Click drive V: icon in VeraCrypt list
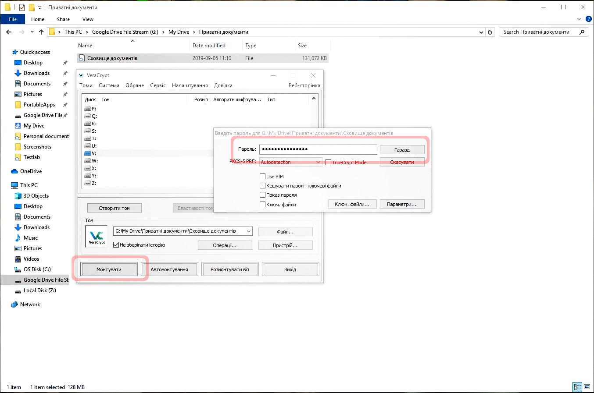This screenshot has height=393, width=594. click(x=88, y=153)
